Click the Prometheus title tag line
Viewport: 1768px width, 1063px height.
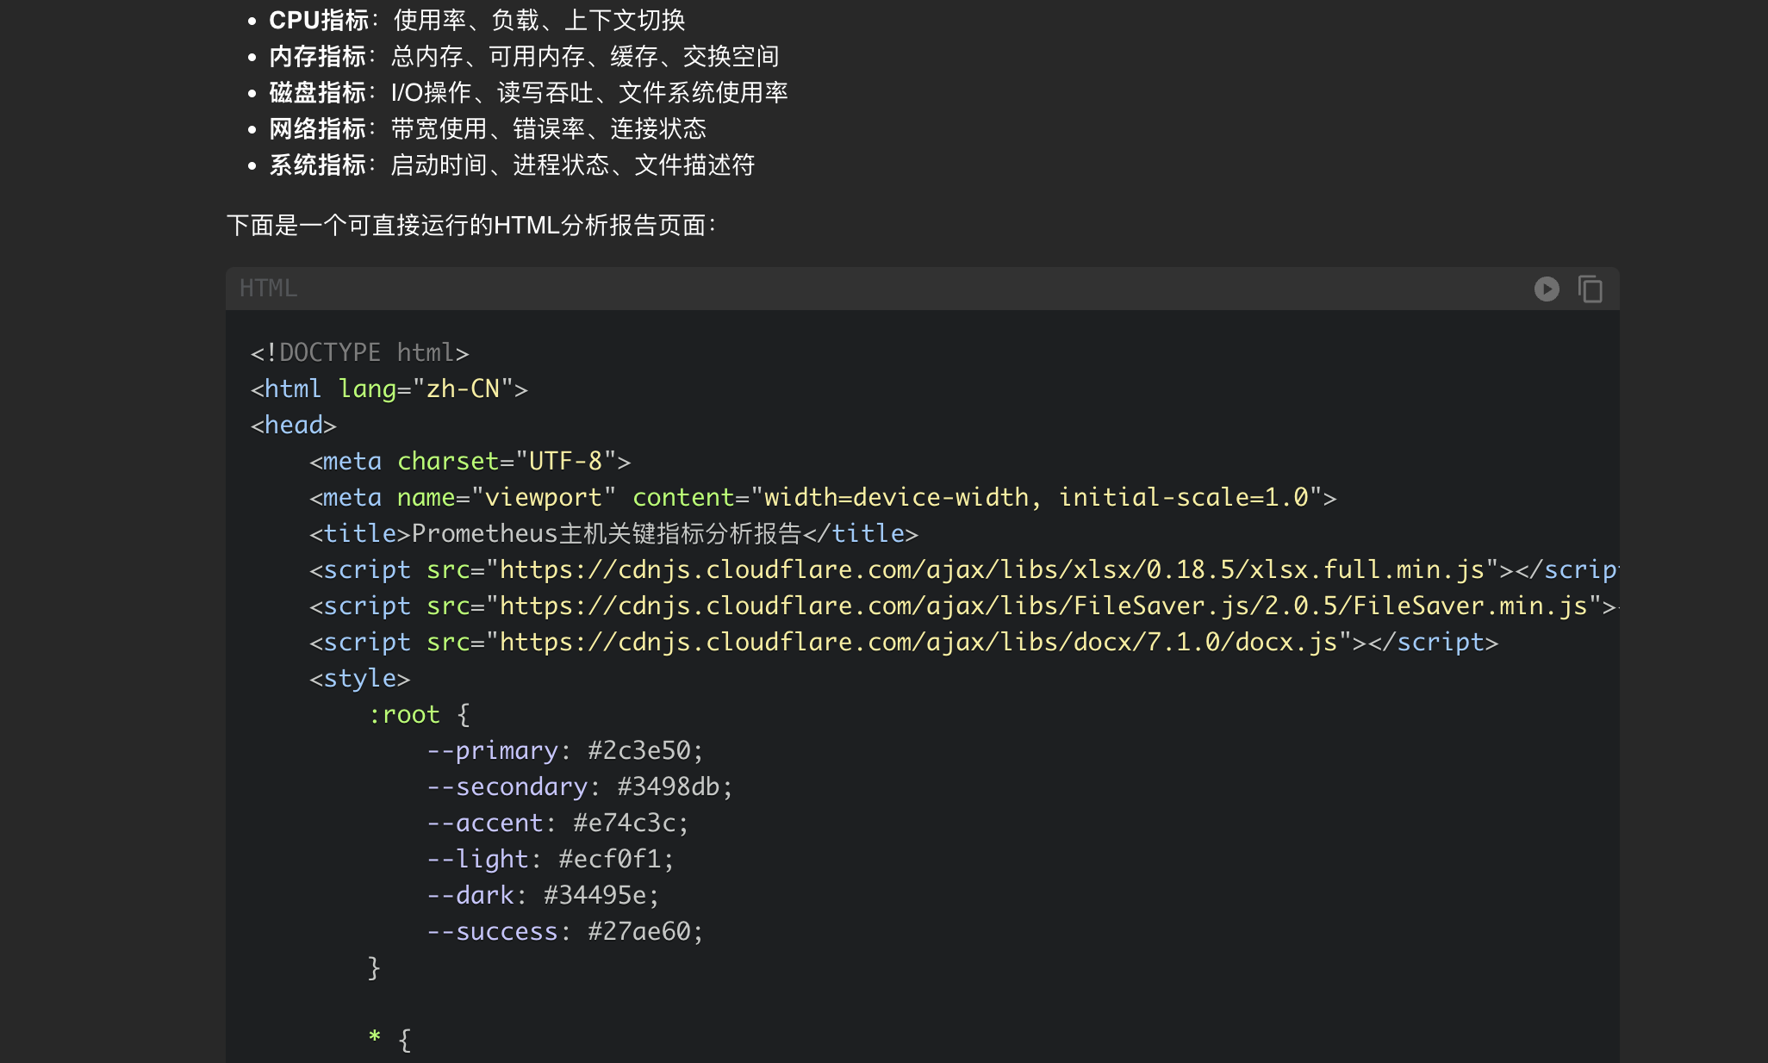click(x=613, y=534)
